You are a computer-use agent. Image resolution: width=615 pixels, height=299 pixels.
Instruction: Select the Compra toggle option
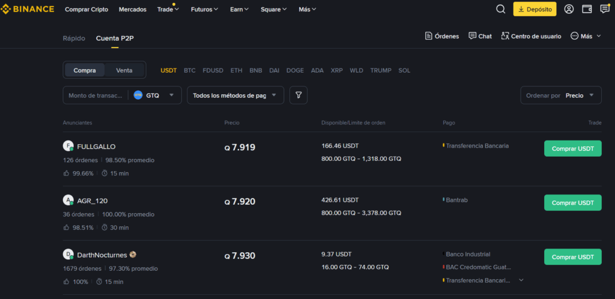coord(85,70)
